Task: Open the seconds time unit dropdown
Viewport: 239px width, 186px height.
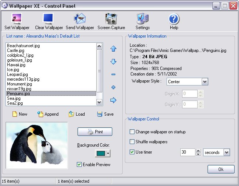Action: [226, 152]
